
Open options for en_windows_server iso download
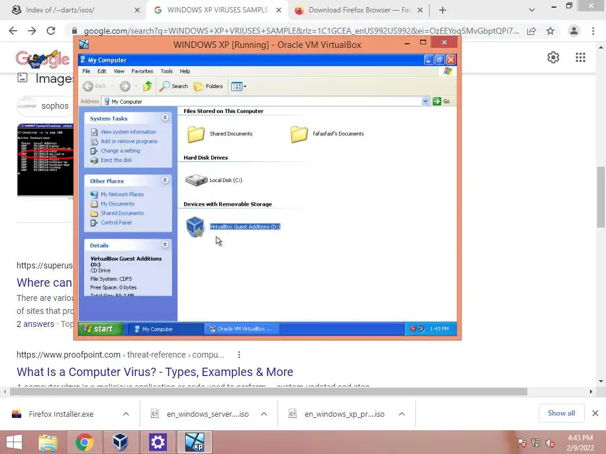click(264, 414)
